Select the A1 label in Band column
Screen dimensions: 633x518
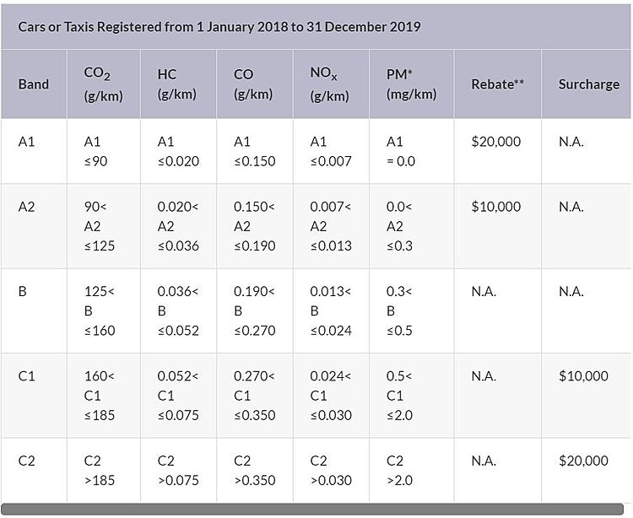27,142
